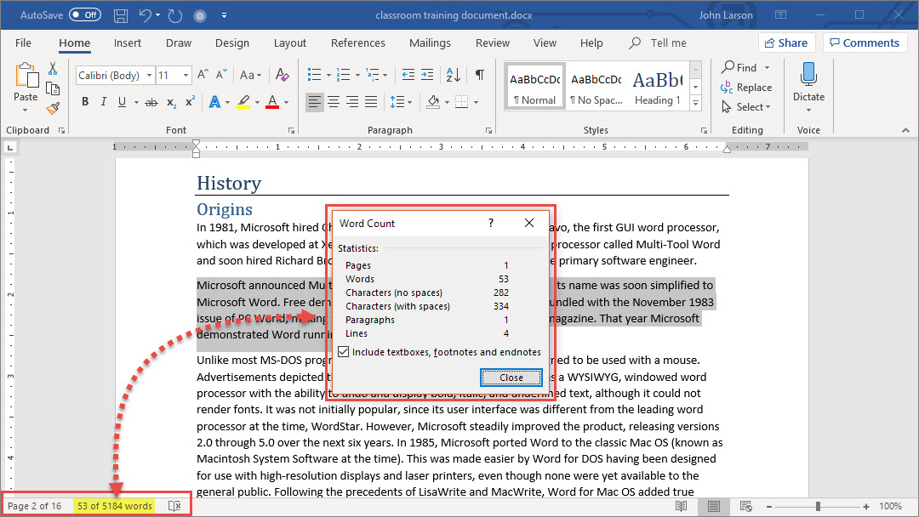This screenshot has height=517, width=919.
Task: Click the Format Painter icon
Action: (x=53, y=108)
